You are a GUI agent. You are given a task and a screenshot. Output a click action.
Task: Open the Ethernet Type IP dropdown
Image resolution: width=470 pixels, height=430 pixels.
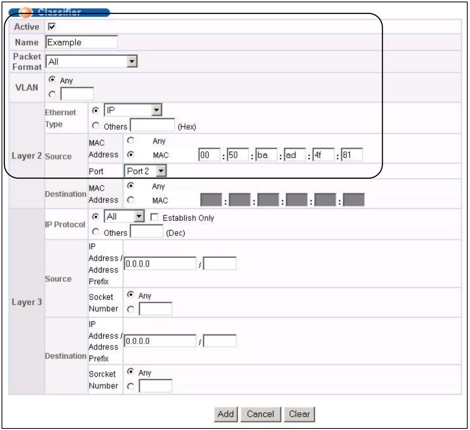[x=133, y=110]
